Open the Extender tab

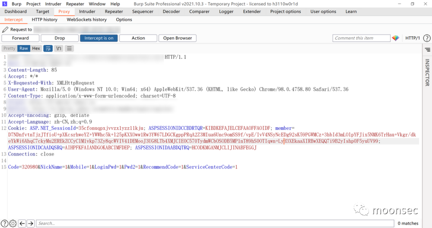coord(252,12)
